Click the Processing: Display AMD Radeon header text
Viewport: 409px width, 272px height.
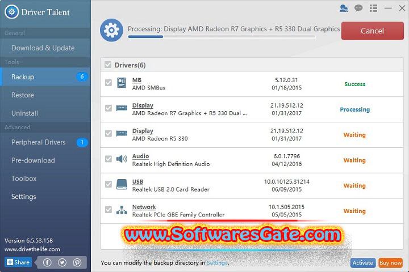tap(233, 29)
